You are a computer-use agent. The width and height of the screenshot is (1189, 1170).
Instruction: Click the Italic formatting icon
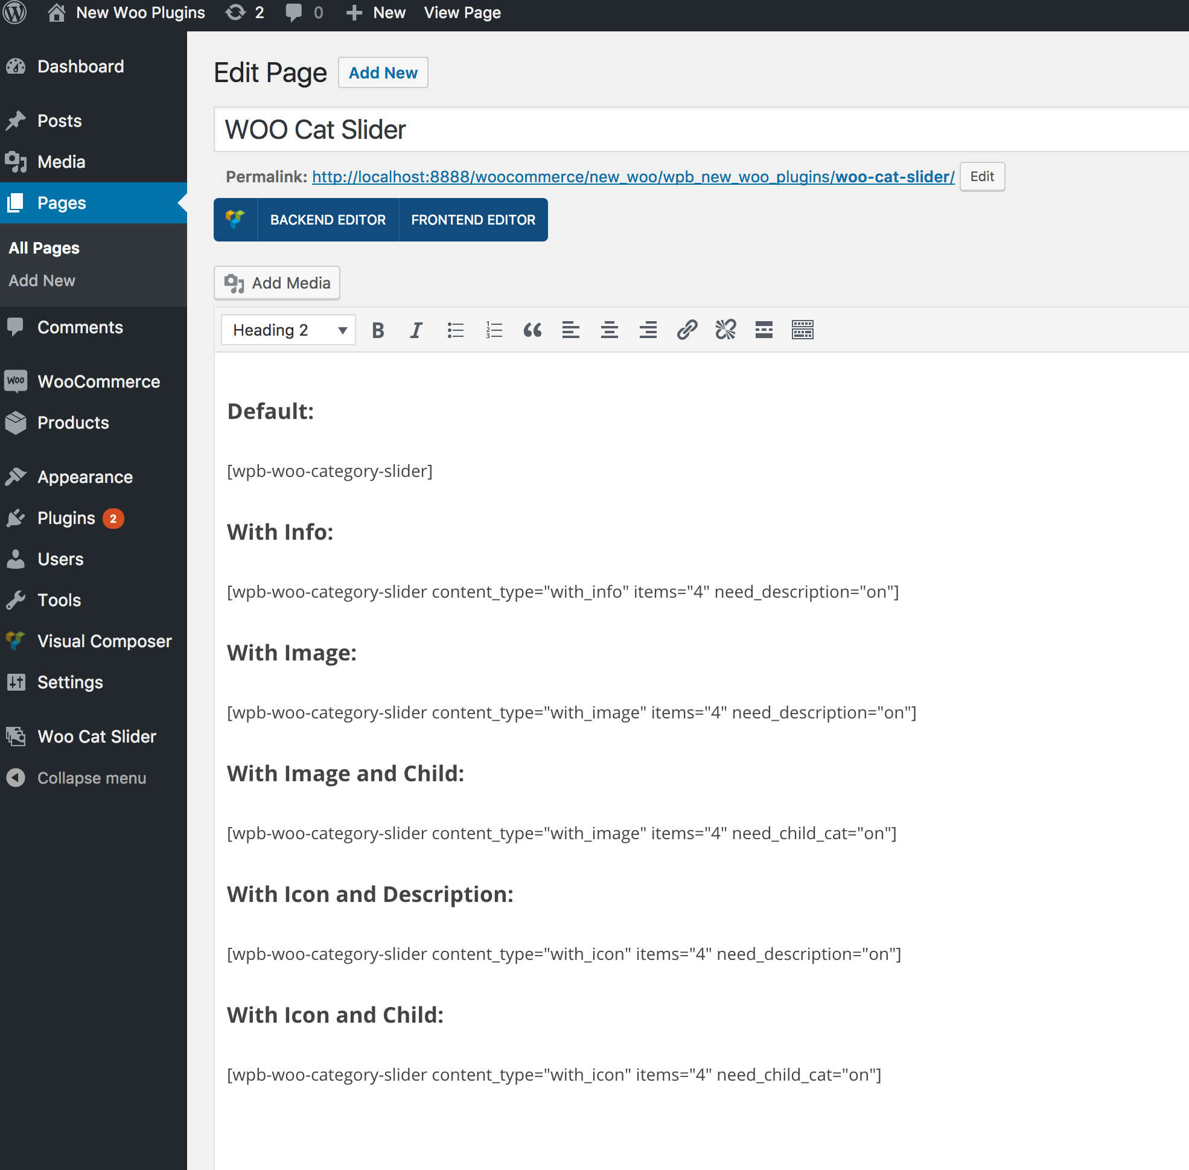pos(418,330)
